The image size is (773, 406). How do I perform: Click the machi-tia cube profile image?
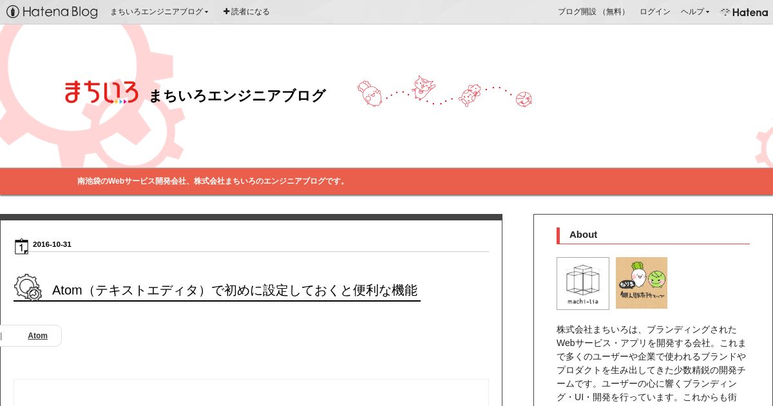pyautogui.click(x=583, y=284)
